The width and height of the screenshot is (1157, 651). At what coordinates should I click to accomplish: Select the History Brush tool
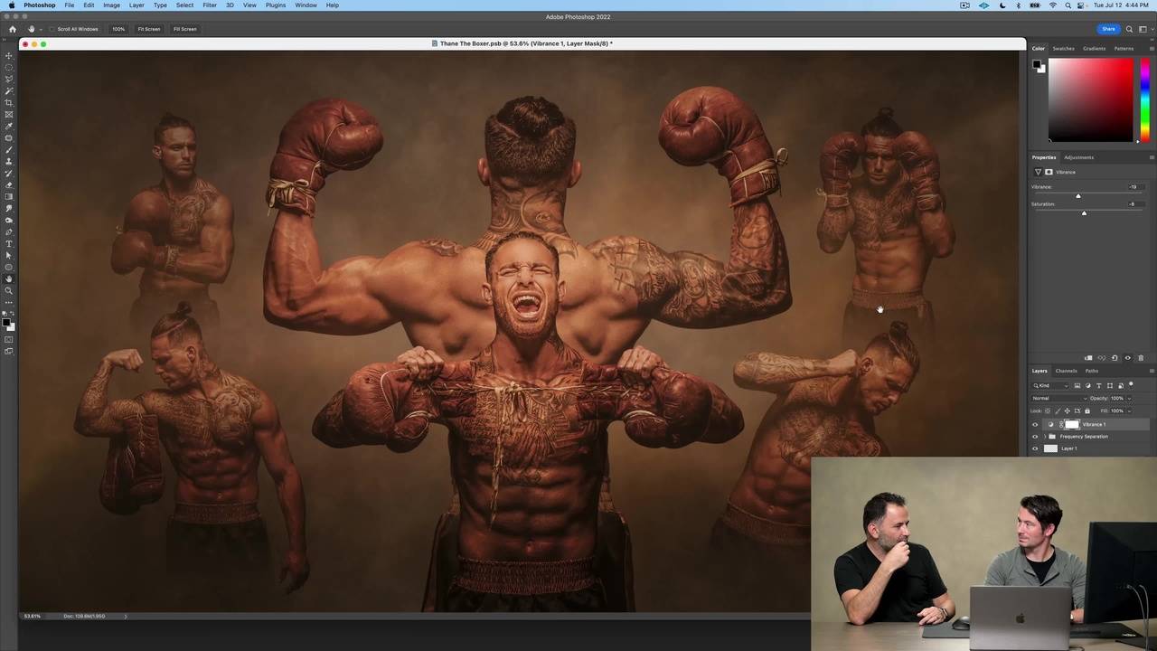9,174
